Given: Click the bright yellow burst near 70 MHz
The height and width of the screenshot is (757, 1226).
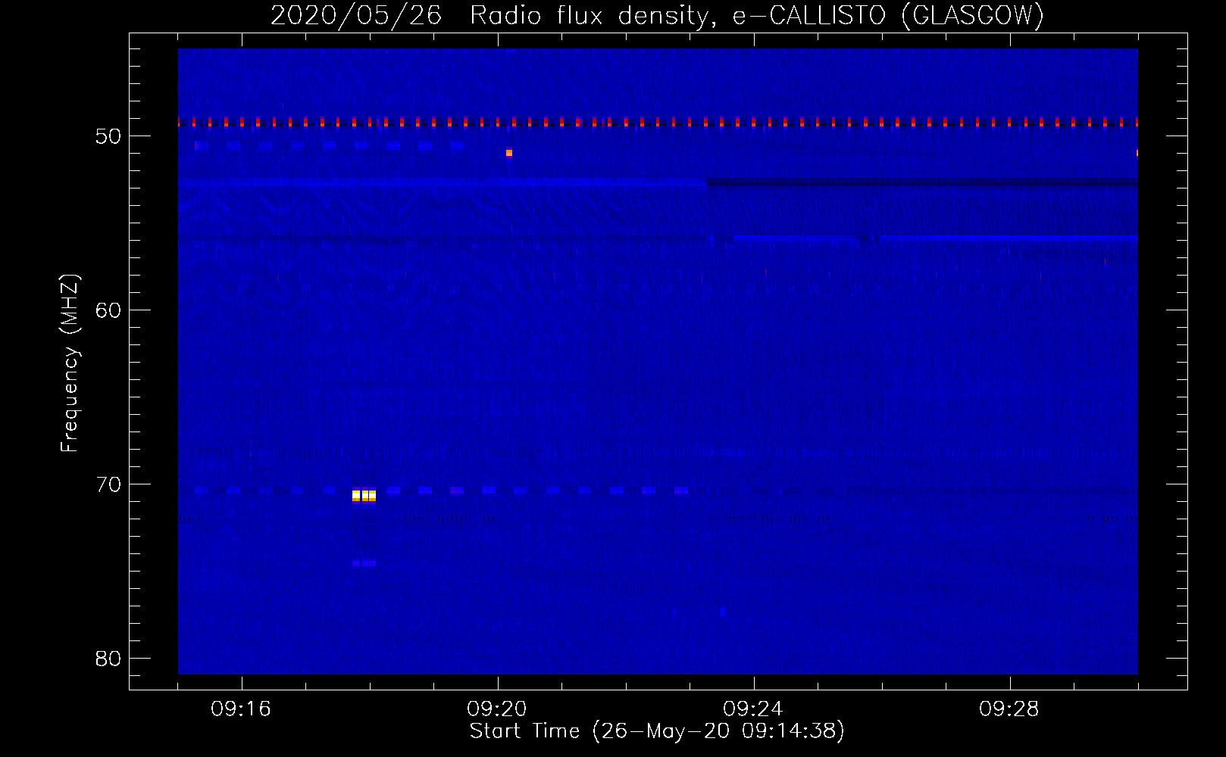Looking at the screenshot, I should point(364,496).
